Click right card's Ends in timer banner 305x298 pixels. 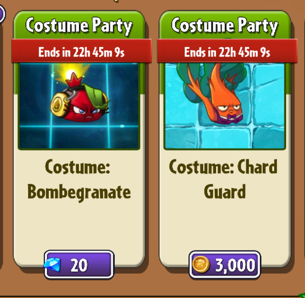(x=227, y=51)
